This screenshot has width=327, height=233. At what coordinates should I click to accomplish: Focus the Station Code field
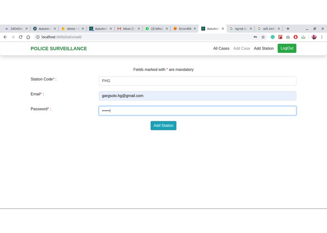197,81
